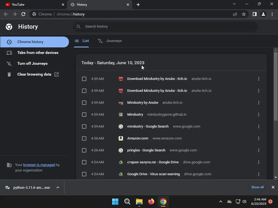Click the Chrome taskbar icon
This screenshot has width=278, height=208.
(163, 201)
